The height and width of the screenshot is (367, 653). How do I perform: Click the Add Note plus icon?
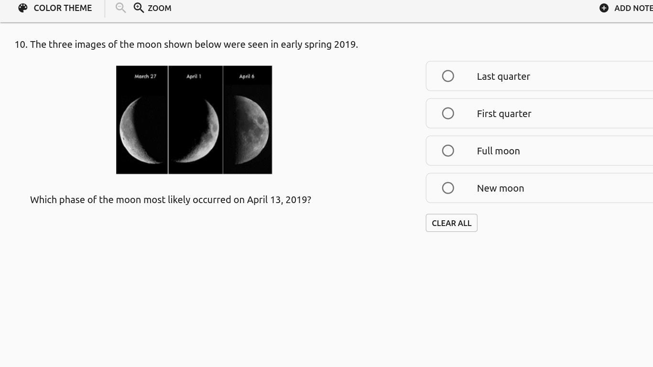(604, 8)
